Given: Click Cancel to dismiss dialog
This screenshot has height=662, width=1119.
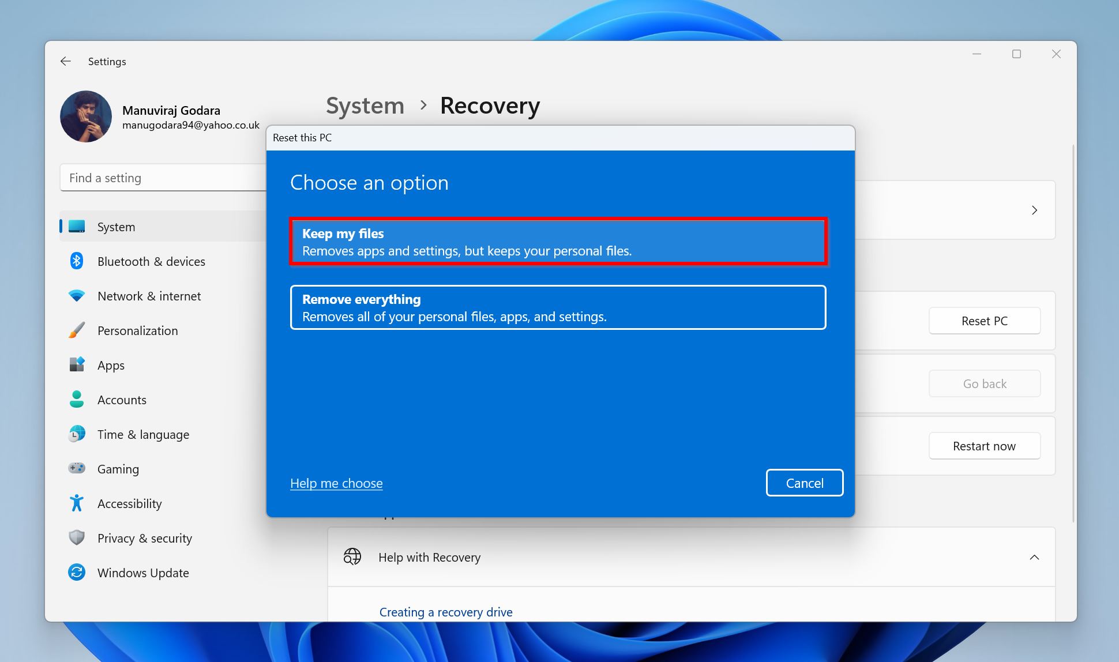Looking at the screenshot, I should [x=804, y=482].
